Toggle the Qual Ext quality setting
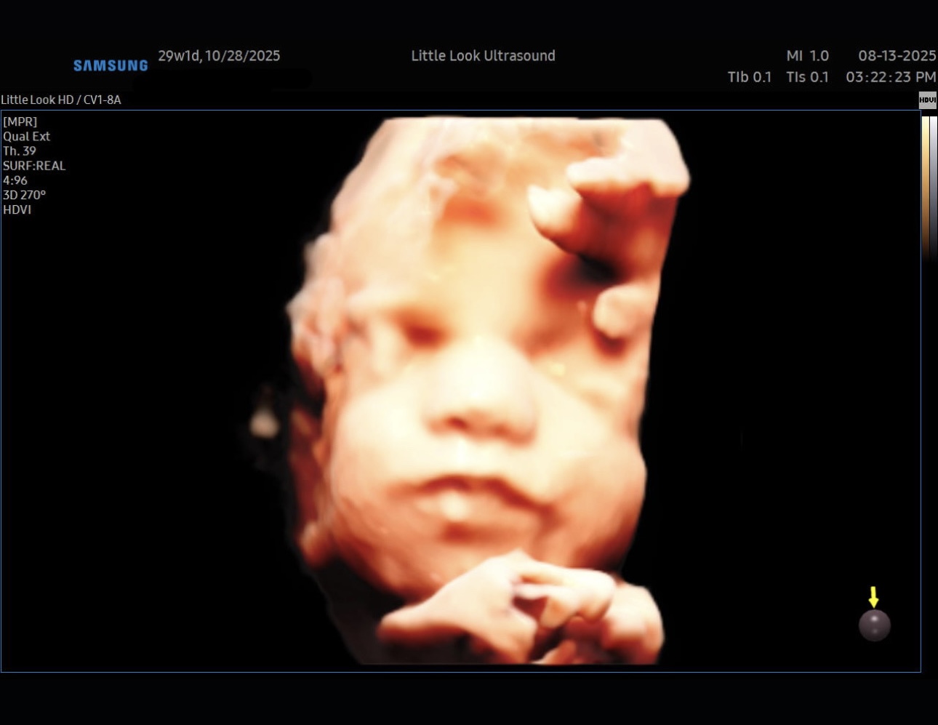 26,136
